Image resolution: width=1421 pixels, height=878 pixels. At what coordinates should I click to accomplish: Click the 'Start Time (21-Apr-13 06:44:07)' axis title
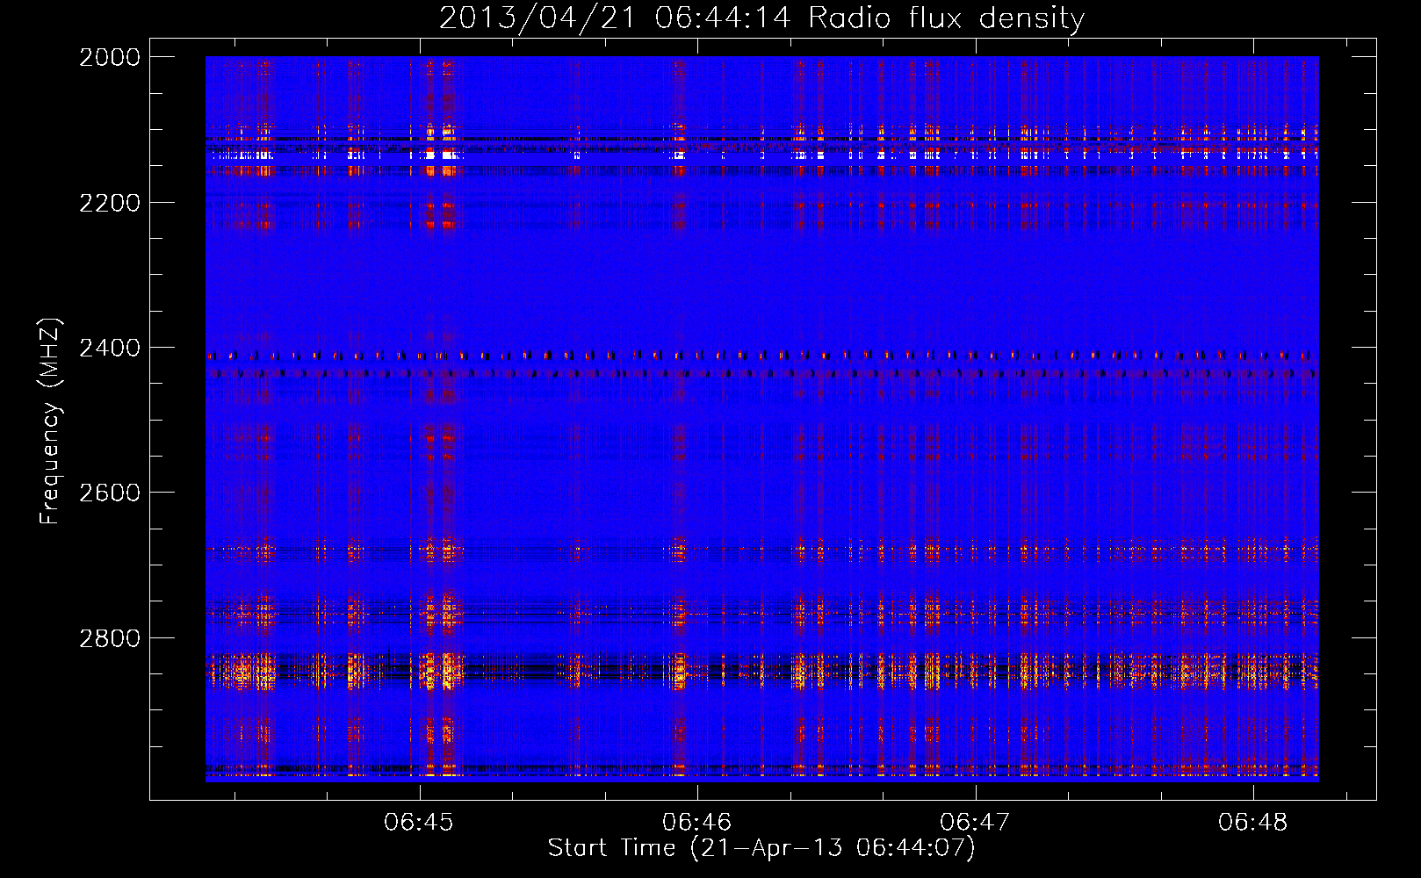tap(761, 848)
